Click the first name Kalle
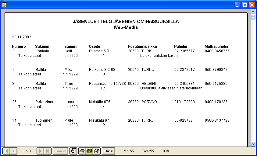Viewport: 257px width, 156px height. [69, 120]
